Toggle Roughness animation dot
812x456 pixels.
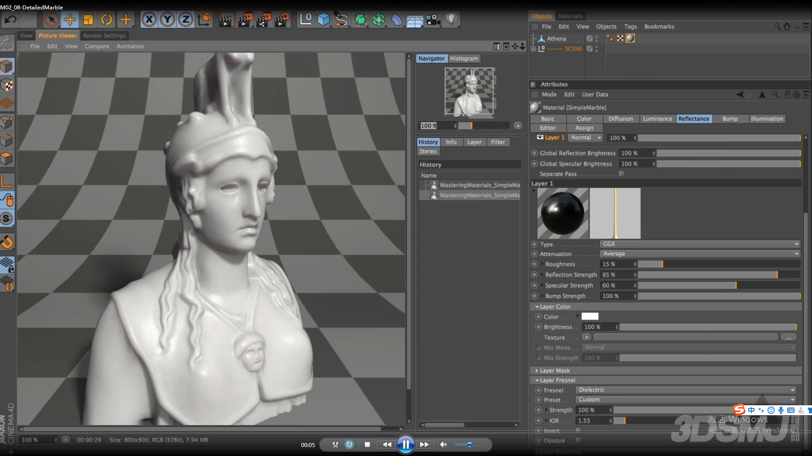[x=534, y=264]
